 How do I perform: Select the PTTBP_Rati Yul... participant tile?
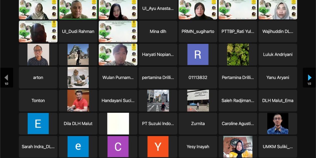pyautogui.click(x=238, y=31)
